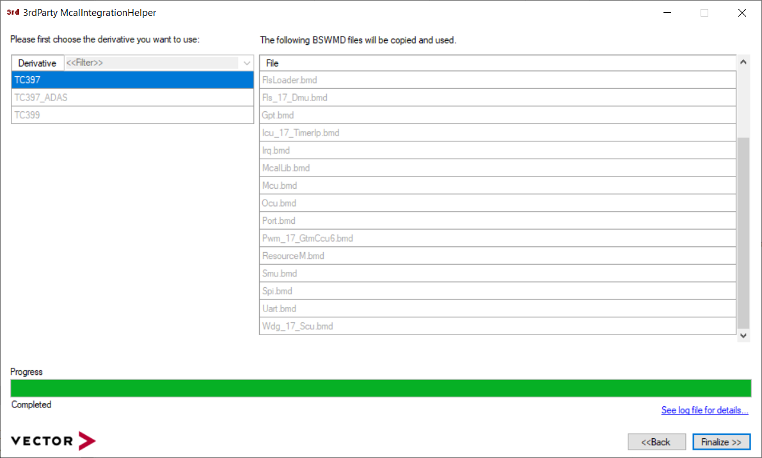This screenshot has height=458, width=762.
Task: Click the Vector logo
Action: 53,441
